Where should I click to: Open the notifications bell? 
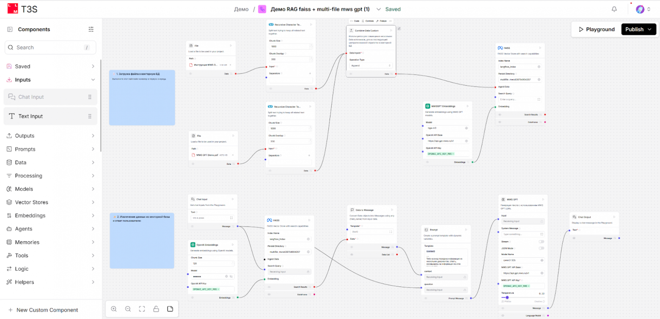(x=614, y=9)
